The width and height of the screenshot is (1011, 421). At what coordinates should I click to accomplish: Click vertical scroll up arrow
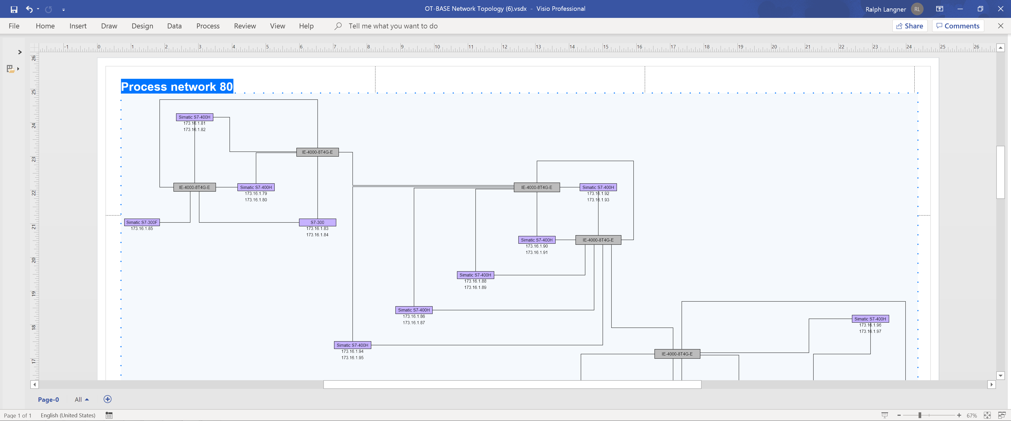click(1000, 47)
